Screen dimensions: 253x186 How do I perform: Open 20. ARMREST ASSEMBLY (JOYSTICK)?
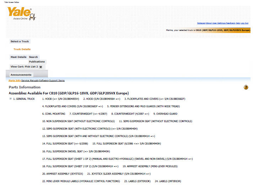click(63, 174)
